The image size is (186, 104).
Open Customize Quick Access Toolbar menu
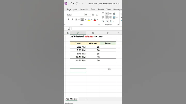click(x=82, y=4)
